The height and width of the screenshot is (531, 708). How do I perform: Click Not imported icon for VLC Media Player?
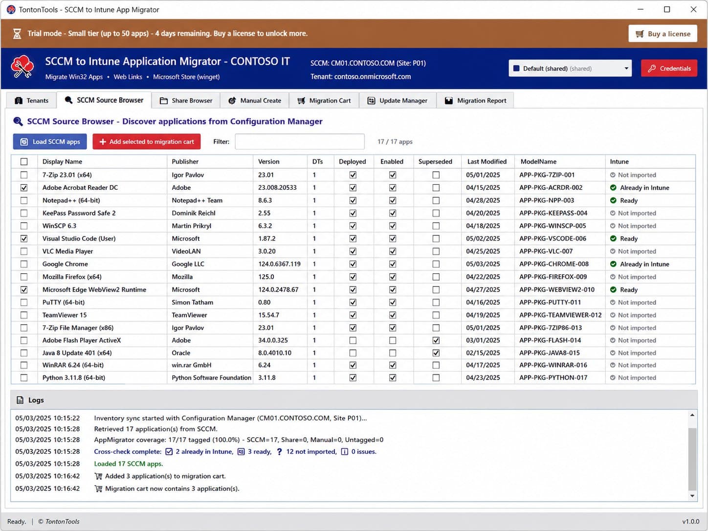[613, 251]
